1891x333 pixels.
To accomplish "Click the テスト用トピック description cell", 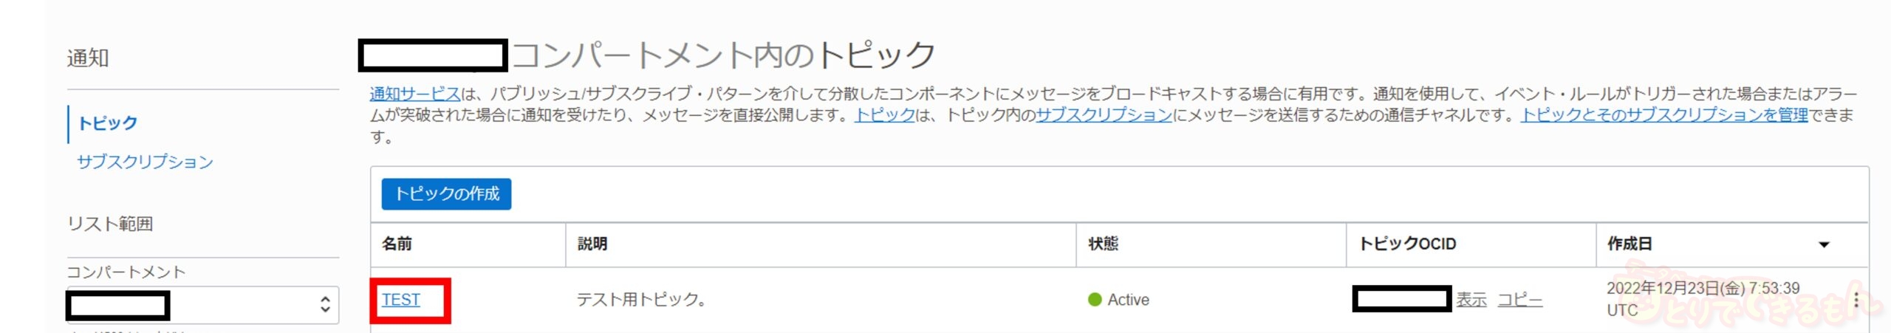I will click(641, 300).
